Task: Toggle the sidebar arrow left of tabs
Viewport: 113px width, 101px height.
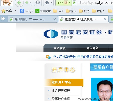Action: click(x=3, y=19)
